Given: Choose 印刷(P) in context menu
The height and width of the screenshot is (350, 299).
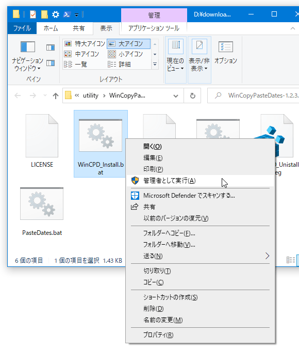Looking at the screenshot, I should [200, 169].
